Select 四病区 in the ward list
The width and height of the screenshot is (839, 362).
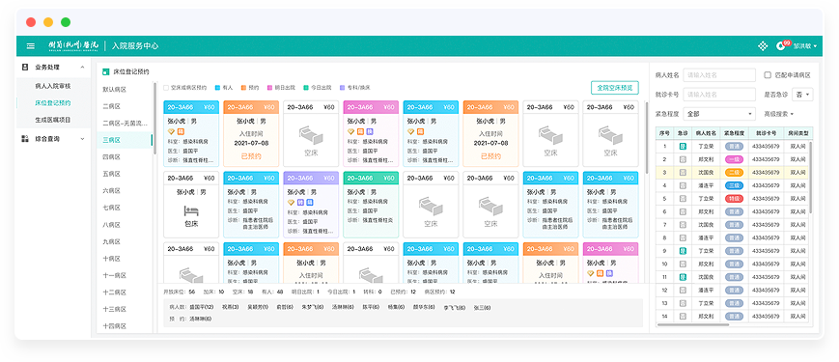111,157
